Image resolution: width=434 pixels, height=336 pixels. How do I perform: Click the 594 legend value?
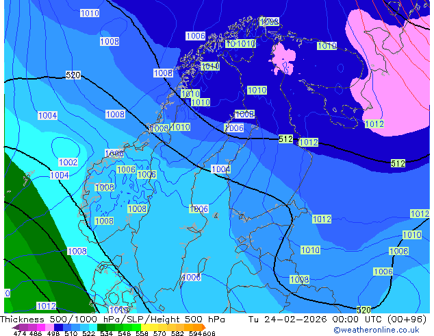pyautogui.click(x=195, y=333)
